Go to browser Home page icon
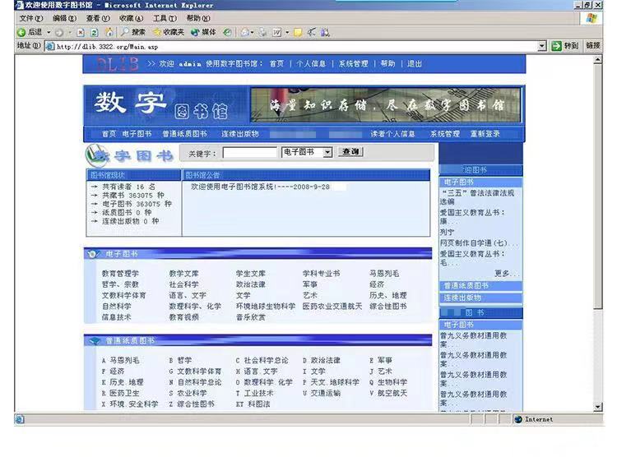Image resolution: width=617 pixels, height=457 pixels. click(109, 32)
